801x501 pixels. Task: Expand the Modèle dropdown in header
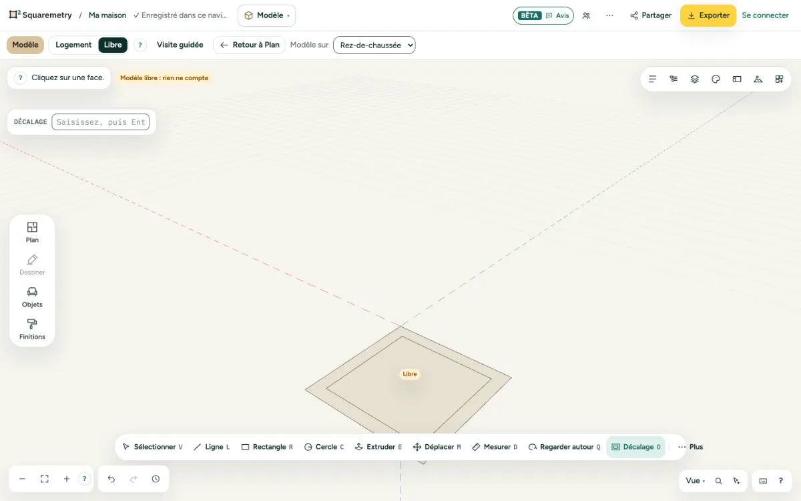click(266, 15)
